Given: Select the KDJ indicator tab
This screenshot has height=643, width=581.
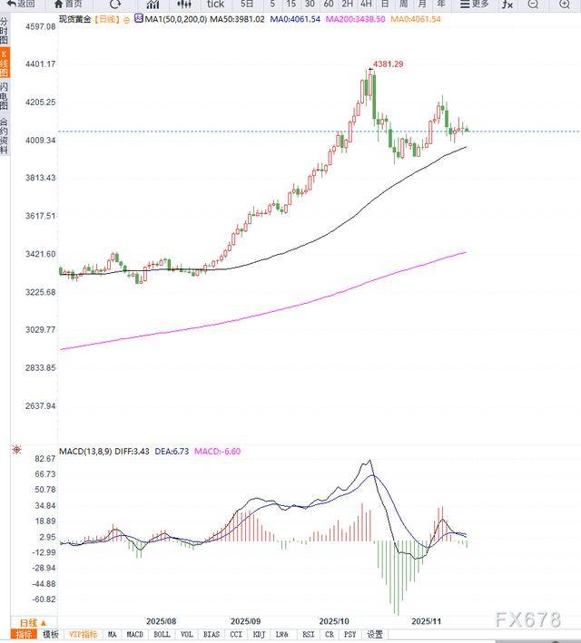Looking at the screenshot, I should 259,635.
